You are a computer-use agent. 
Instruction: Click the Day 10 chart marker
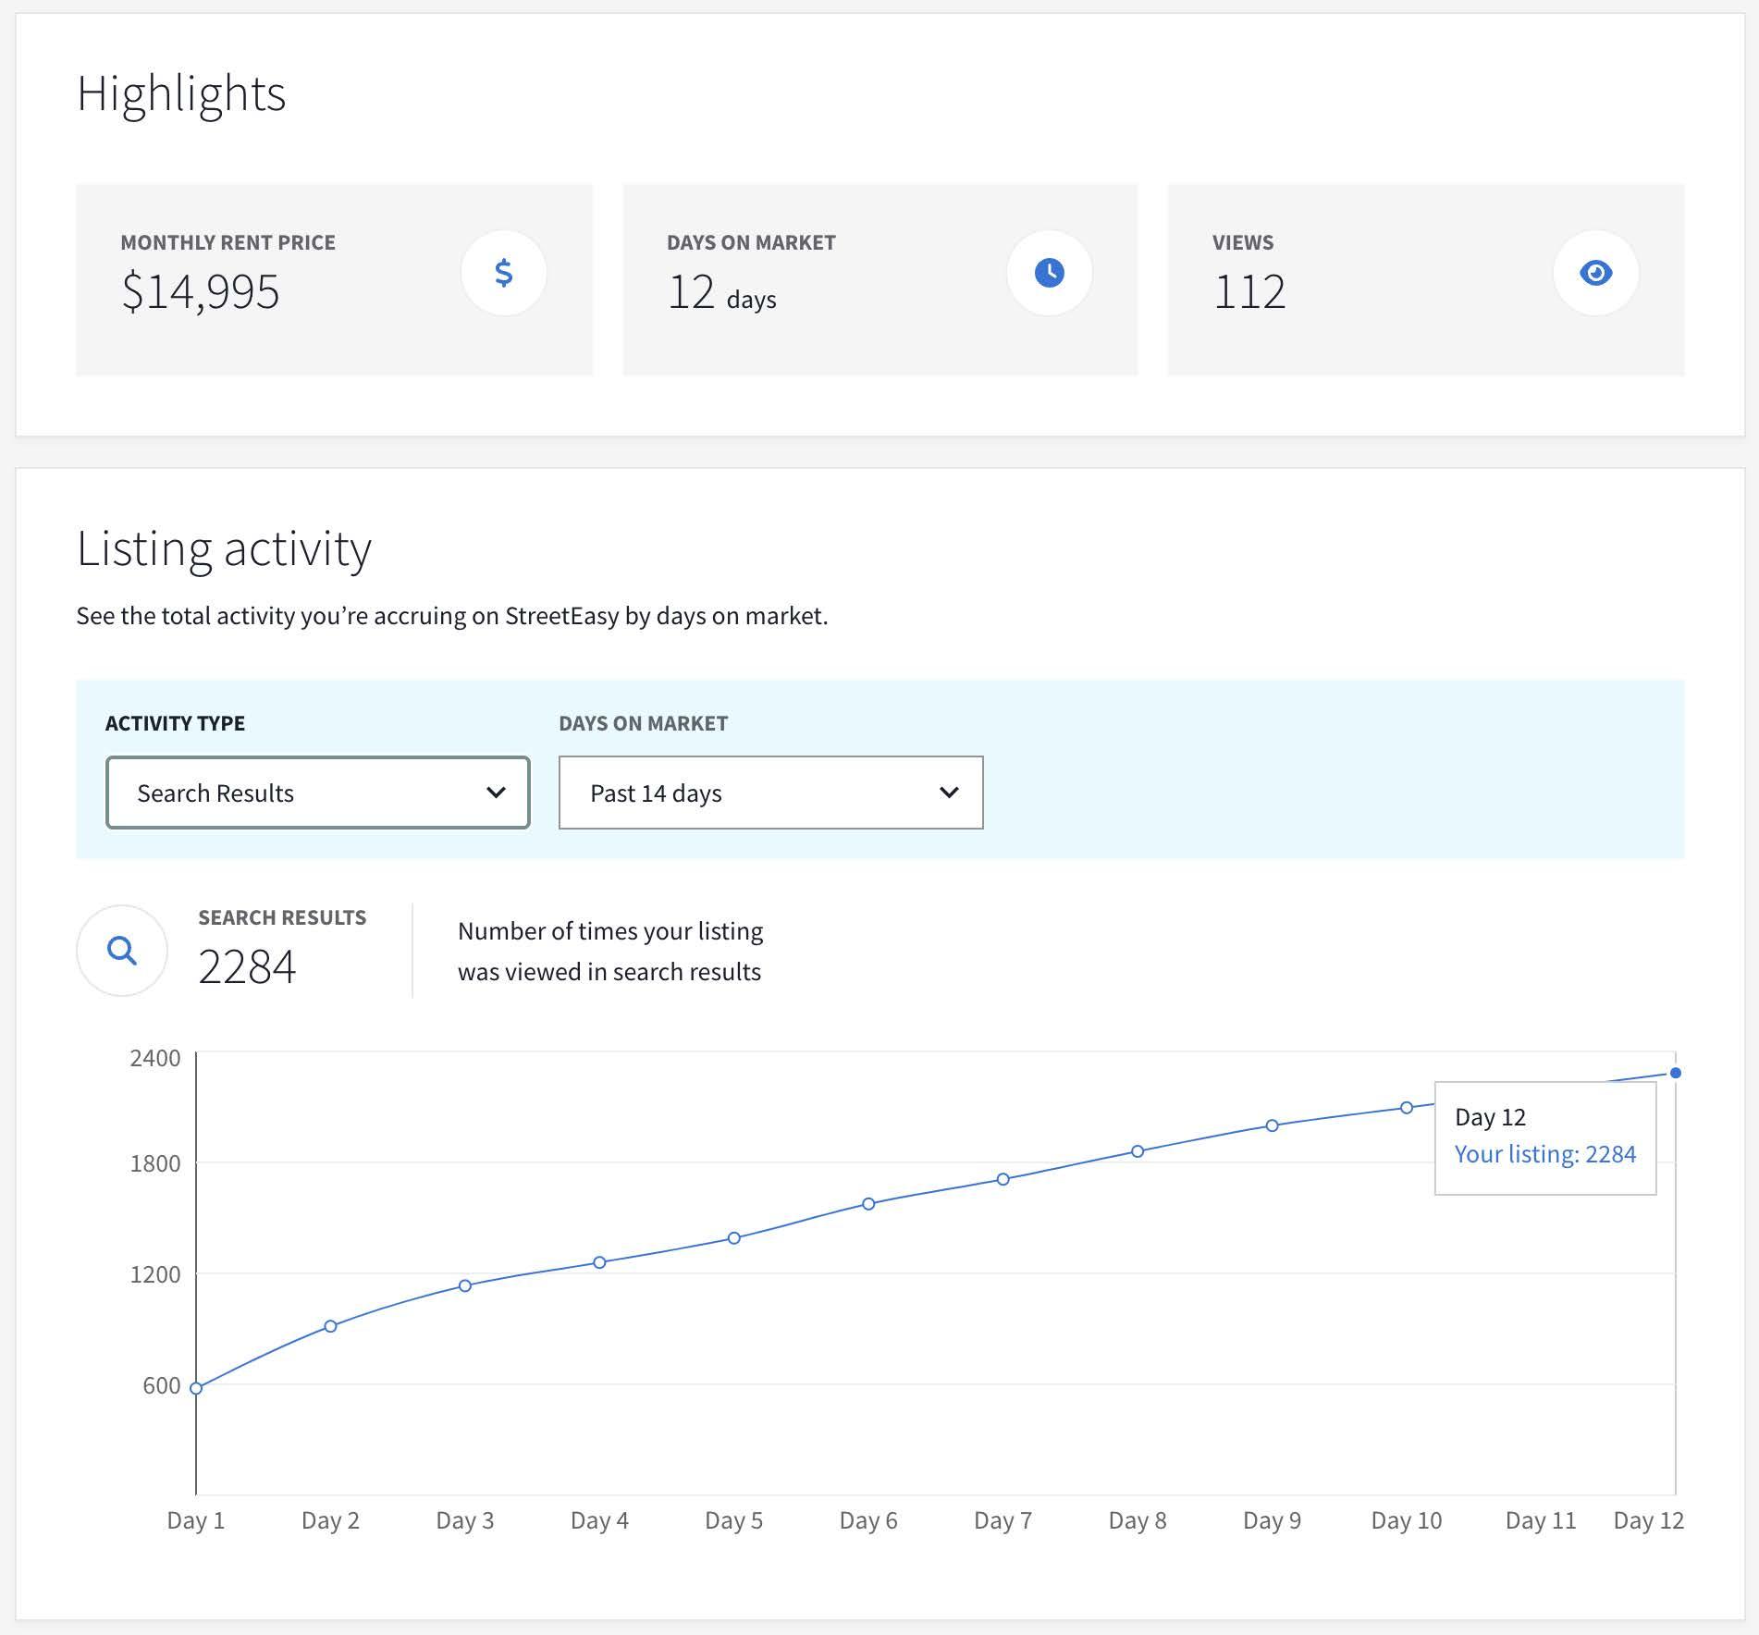point(1406,1108)
